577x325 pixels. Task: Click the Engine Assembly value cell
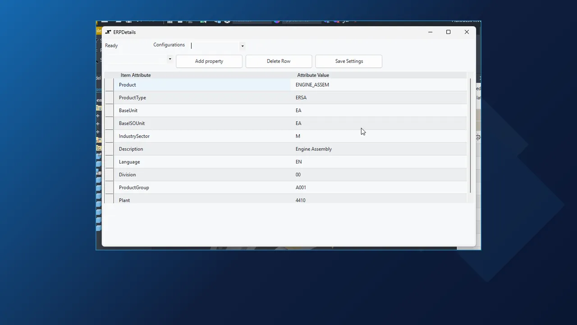click(x=379, y=149)
